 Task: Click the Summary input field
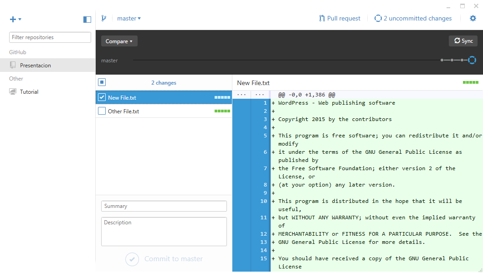coord(164,206)
